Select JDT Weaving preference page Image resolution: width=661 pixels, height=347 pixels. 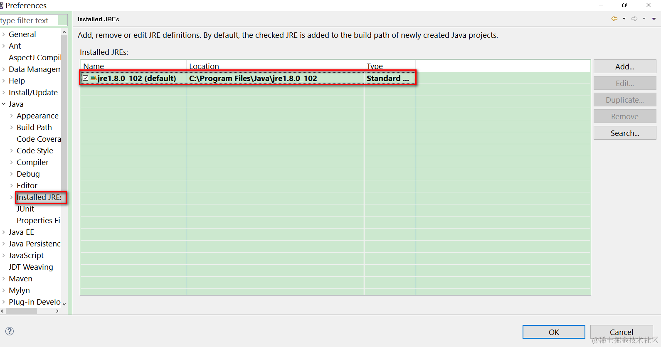click(x=31, y=267)
